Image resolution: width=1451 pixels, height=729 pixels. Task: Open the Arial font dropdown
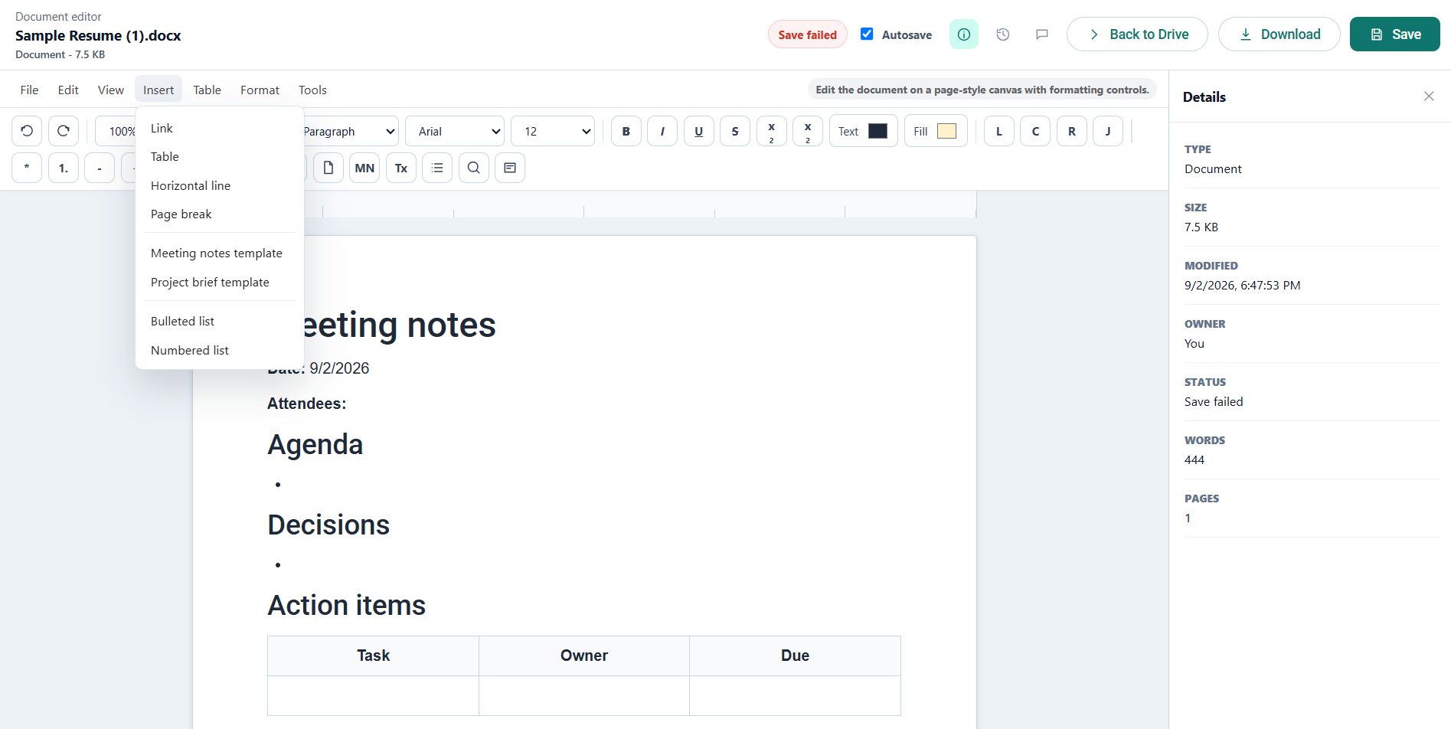pyautogui.click(x=455, y=131)
